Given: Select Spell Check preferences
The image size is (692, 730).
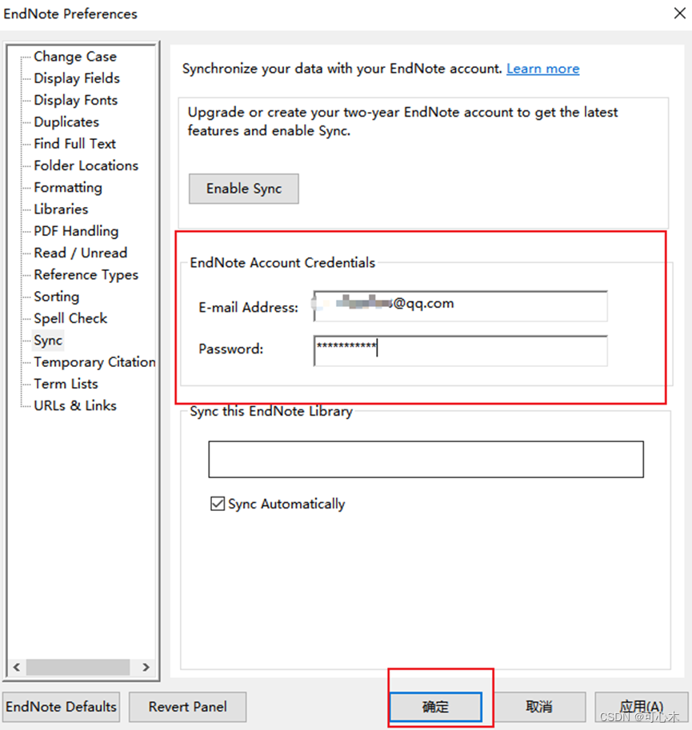Looking at the screenshot, I should click(70, 318).
